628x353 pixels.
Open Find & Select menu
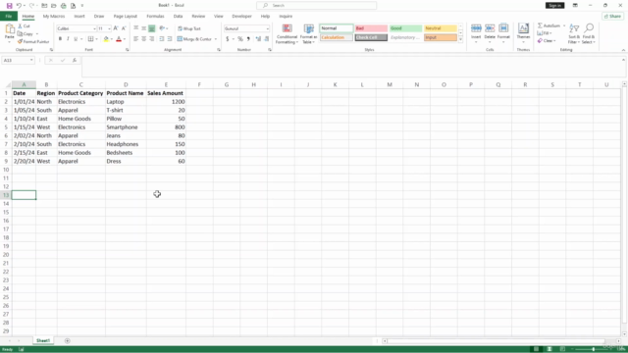(x=589, y=34)
